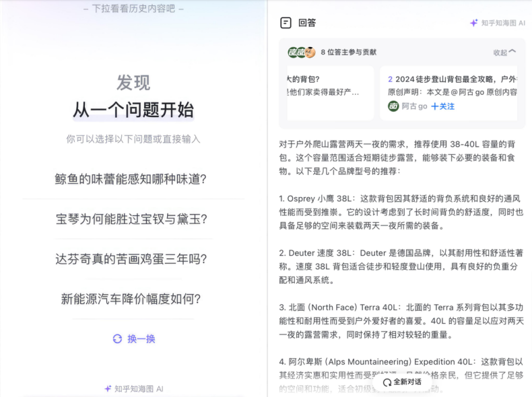Click the 8 位答主参与贡献 label
Viewport: 532px width, 397px height.
(348, 52)
